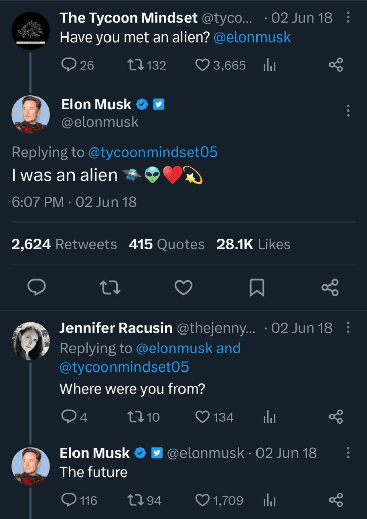
Task: Share 'The future' reply tweet
Action: pyautogui.click(x=336, y=500)
